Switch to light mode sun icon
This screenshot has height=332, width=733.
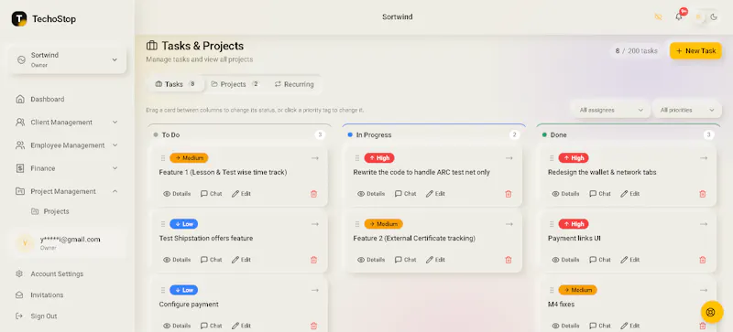(698, 16)
